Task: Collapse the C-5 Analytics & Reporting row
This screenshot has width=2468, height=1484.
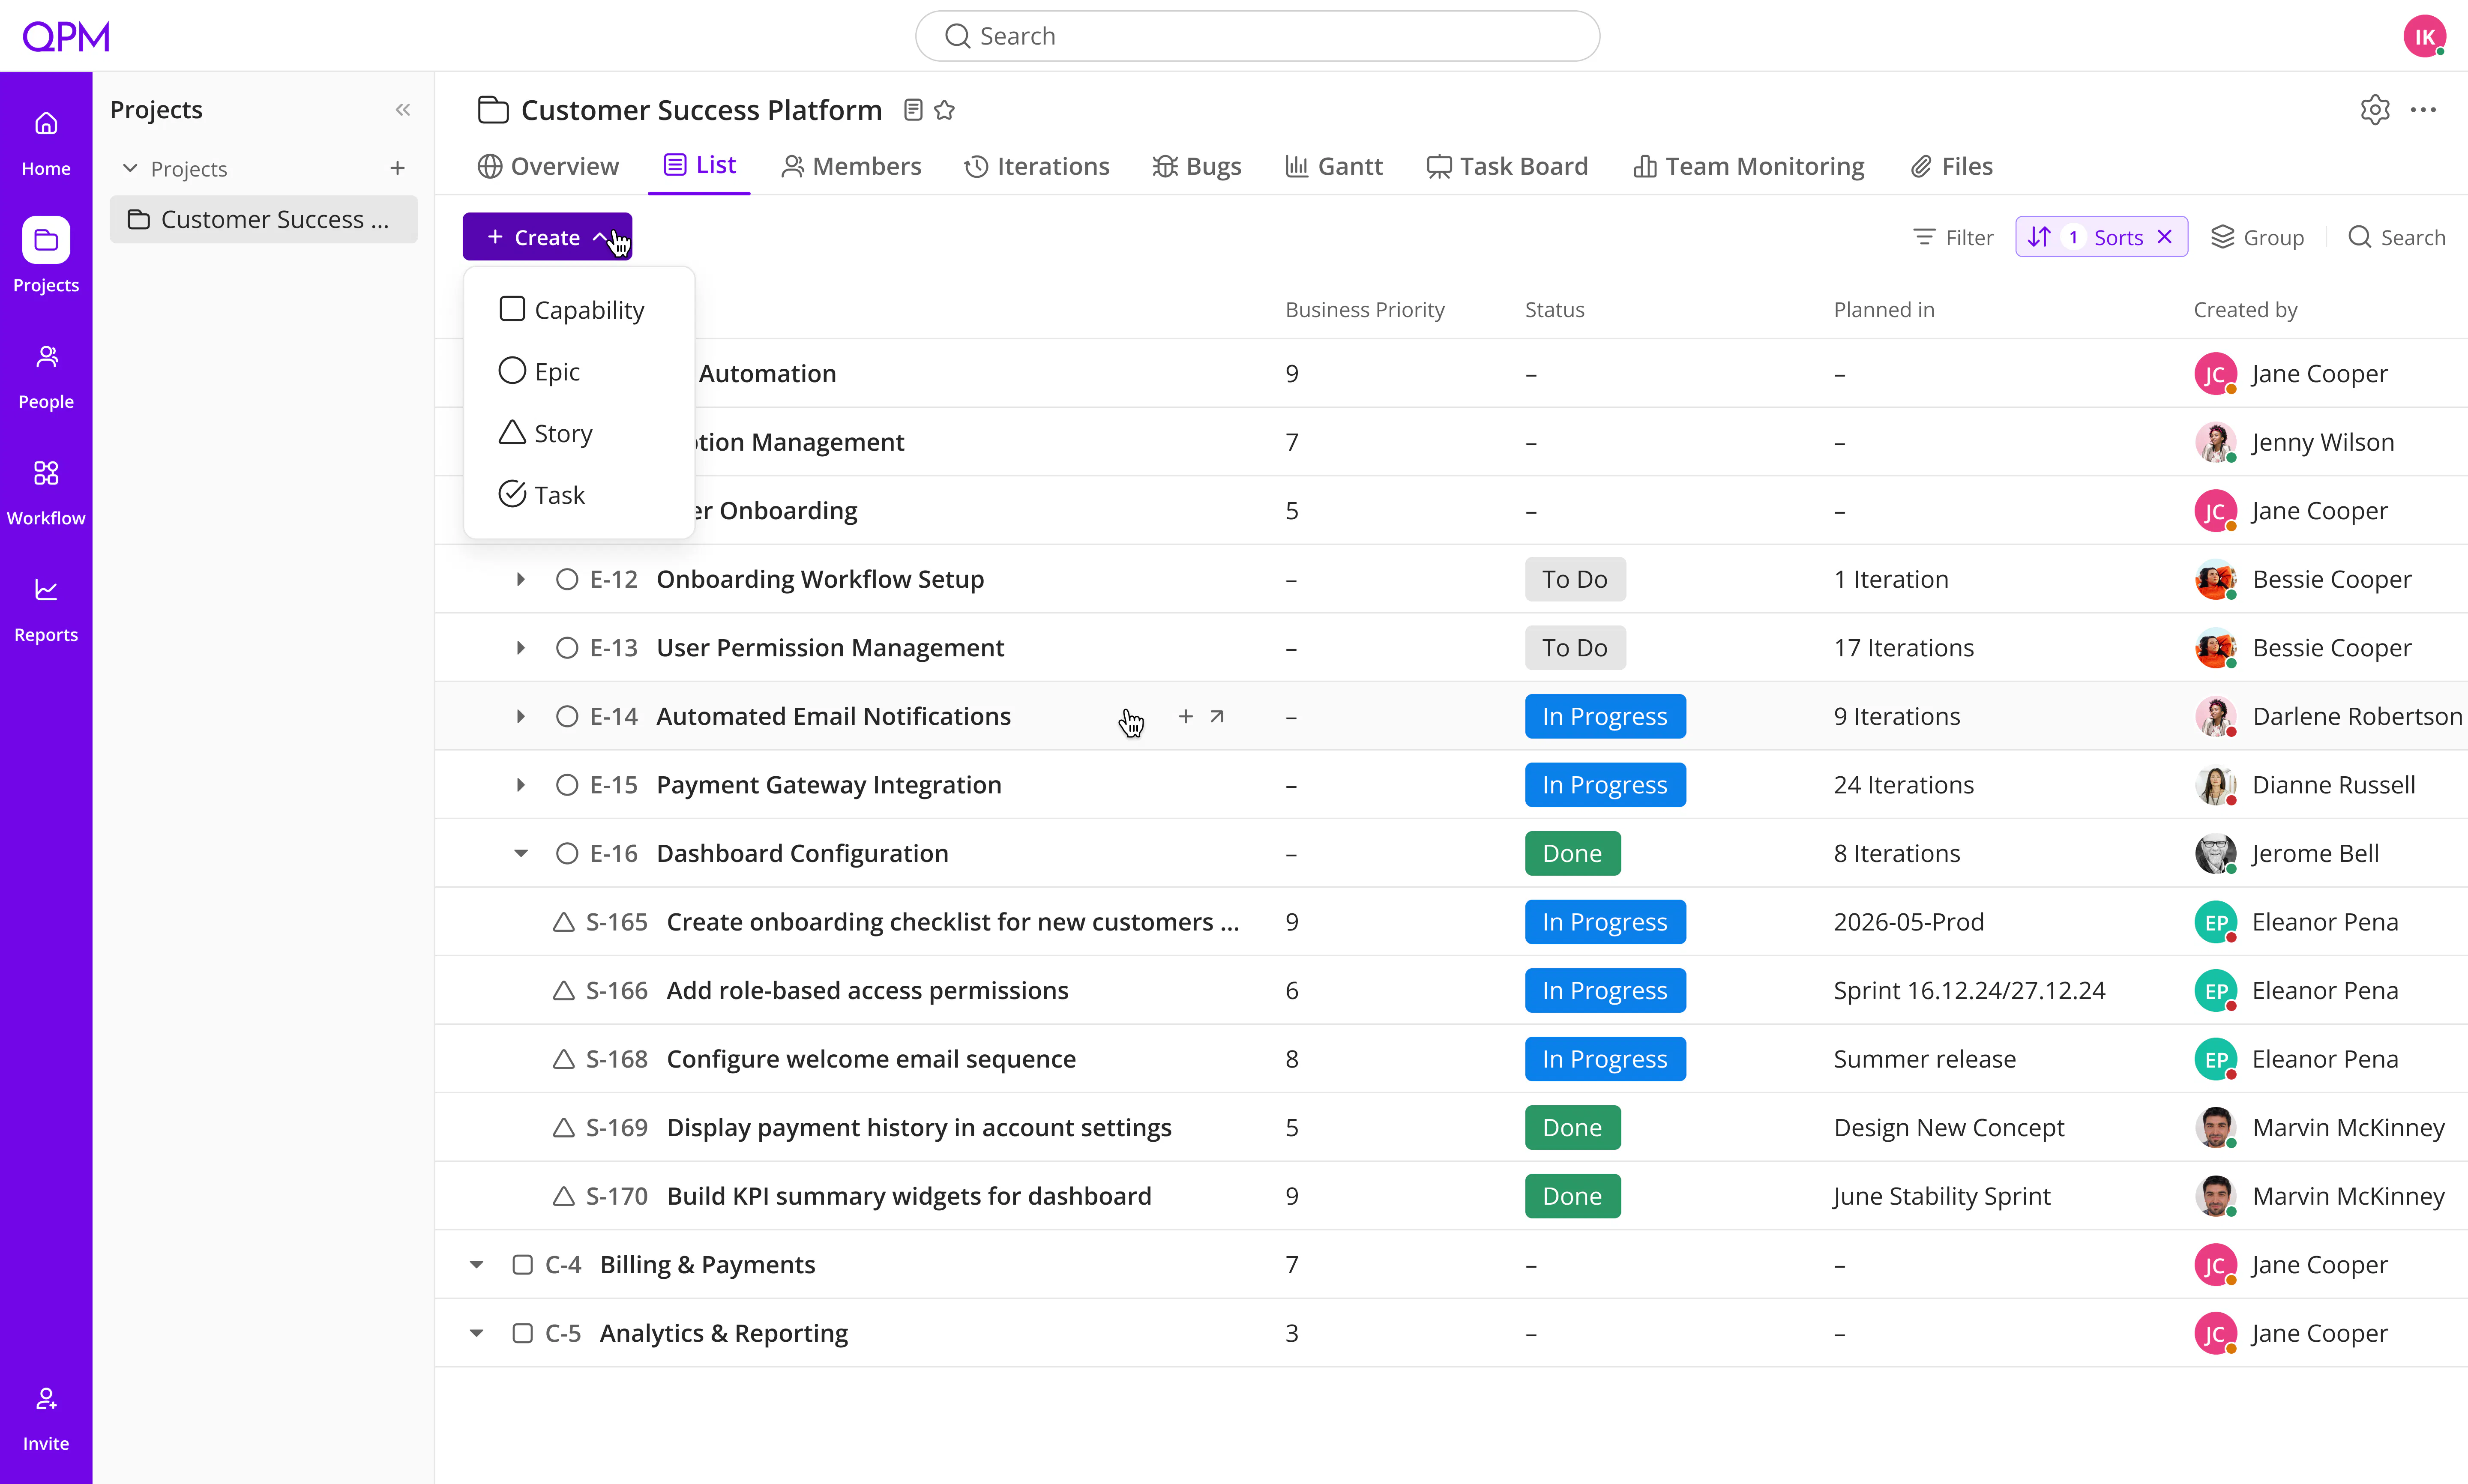Action: [x=477, y=1333]
